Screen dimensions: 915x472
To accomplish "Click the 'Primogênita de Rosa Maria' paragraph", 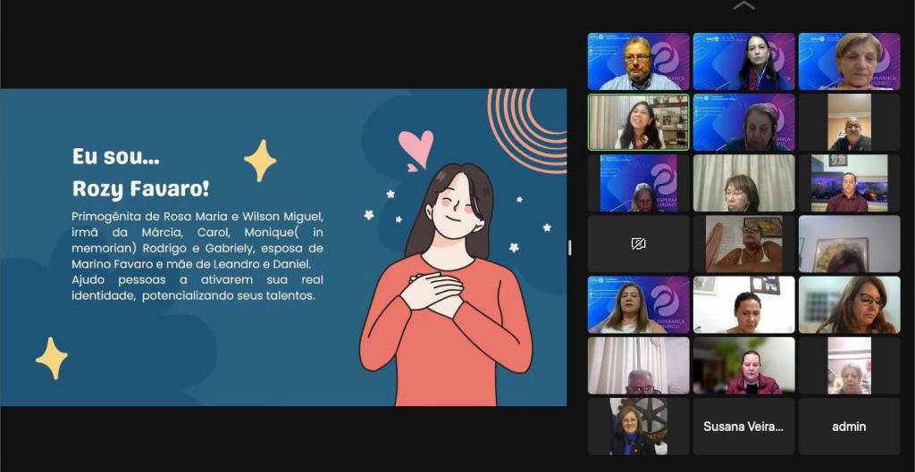I will 197,255.
